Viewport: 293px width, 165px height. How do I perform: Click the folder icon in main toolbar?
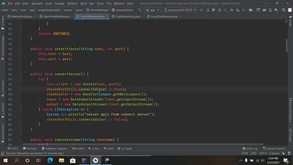tap(251, 10)
